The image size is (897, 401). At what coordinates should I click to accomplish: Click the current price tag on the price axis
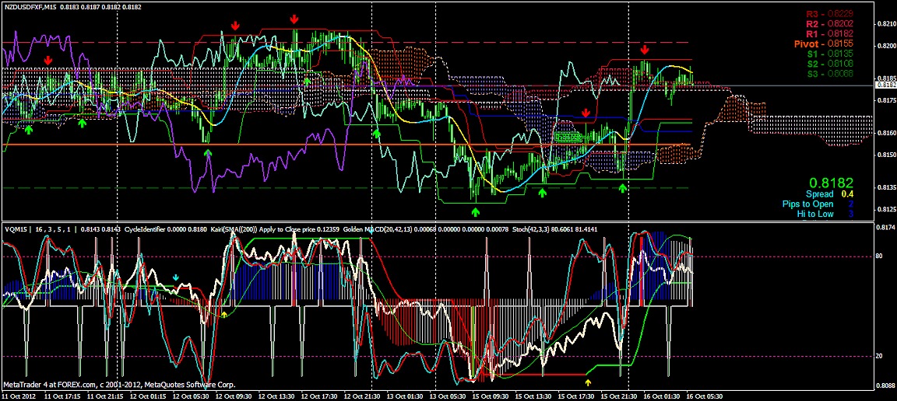pyautogui.click(x=885, y=85)
